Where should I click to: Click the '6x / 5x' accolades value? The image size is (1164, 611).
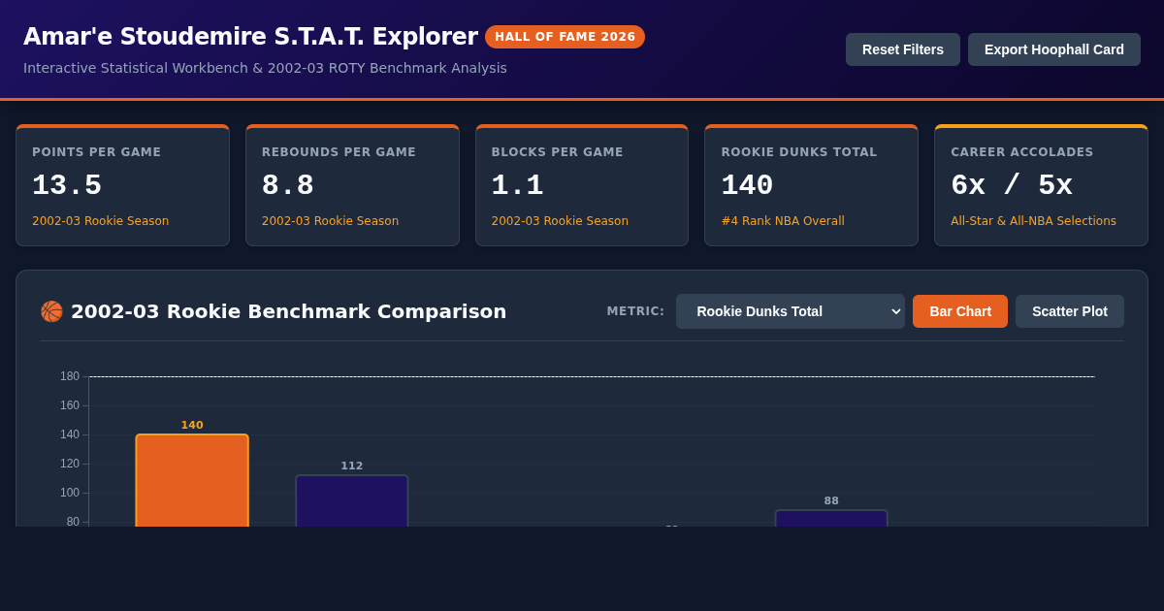(1012, 185)
